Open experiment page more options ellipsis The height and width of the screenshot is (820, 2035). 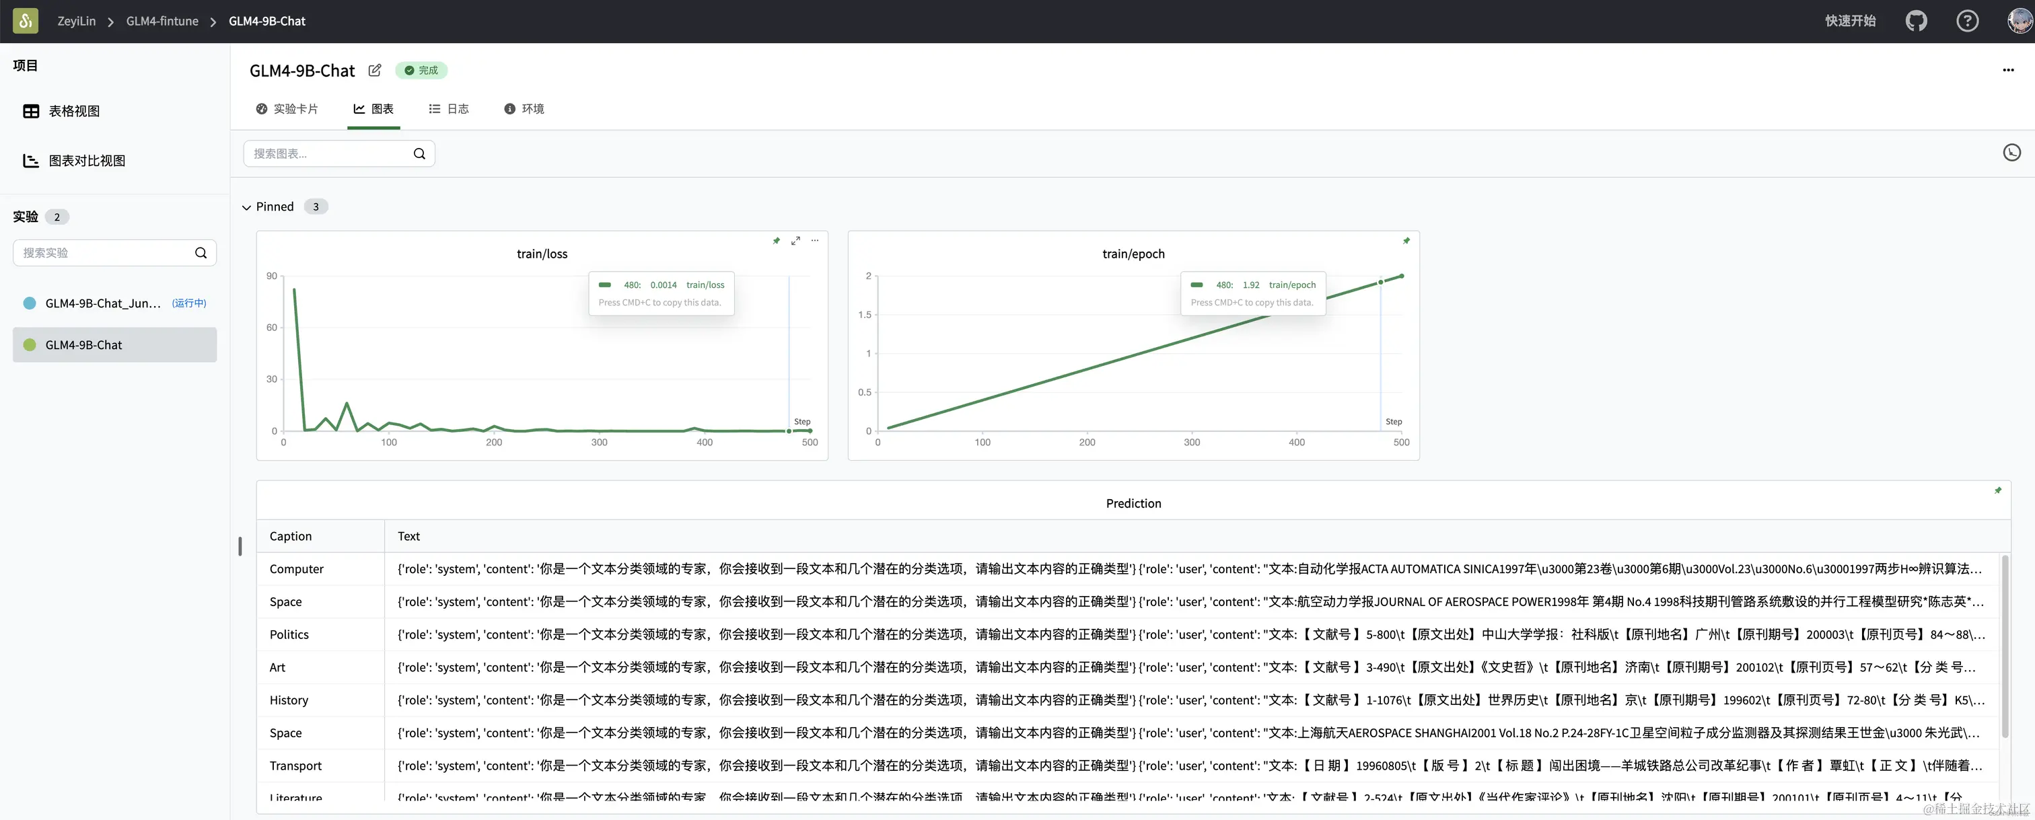point(2007,71)
